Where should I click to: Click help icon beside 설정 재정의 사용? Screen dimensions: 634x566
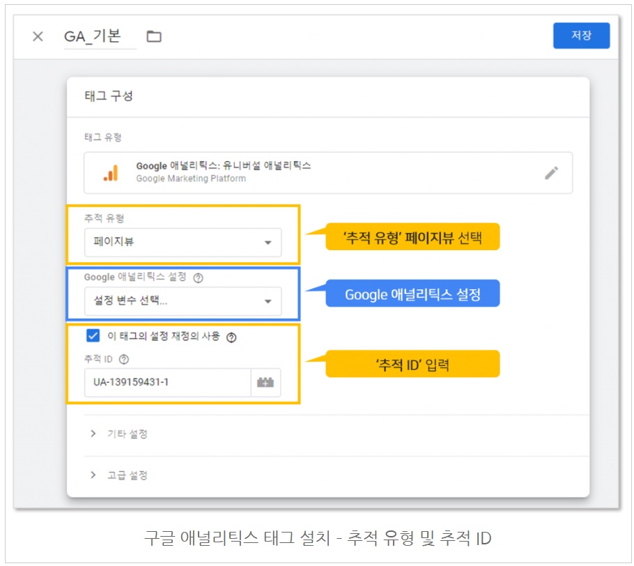coord(231,337)
